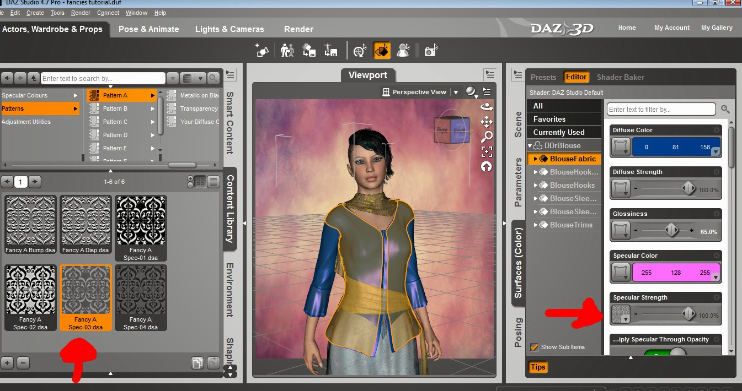Open the Shader Baker tab

click(x=621, y=77)
